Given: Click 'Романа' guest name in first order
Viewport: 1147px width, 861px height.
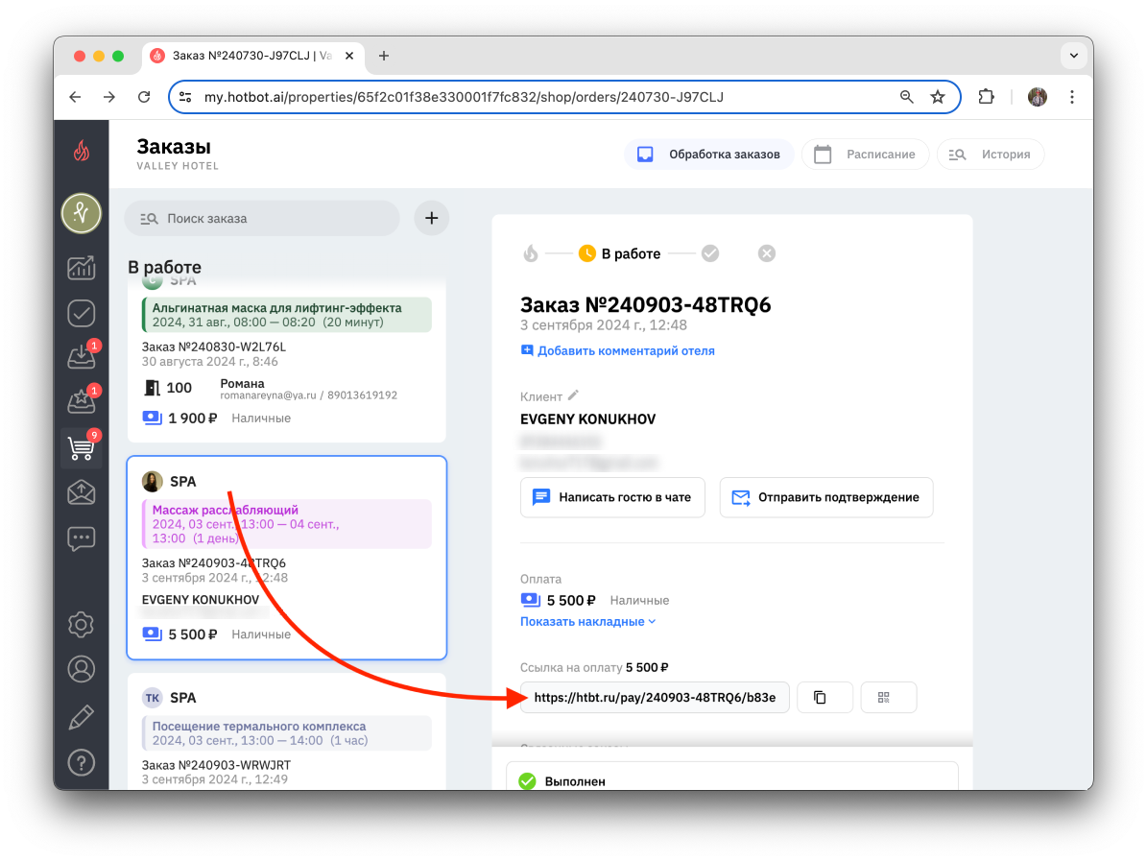Looking at the screenshot, I should pyautogui.click(x=242, y=383).
